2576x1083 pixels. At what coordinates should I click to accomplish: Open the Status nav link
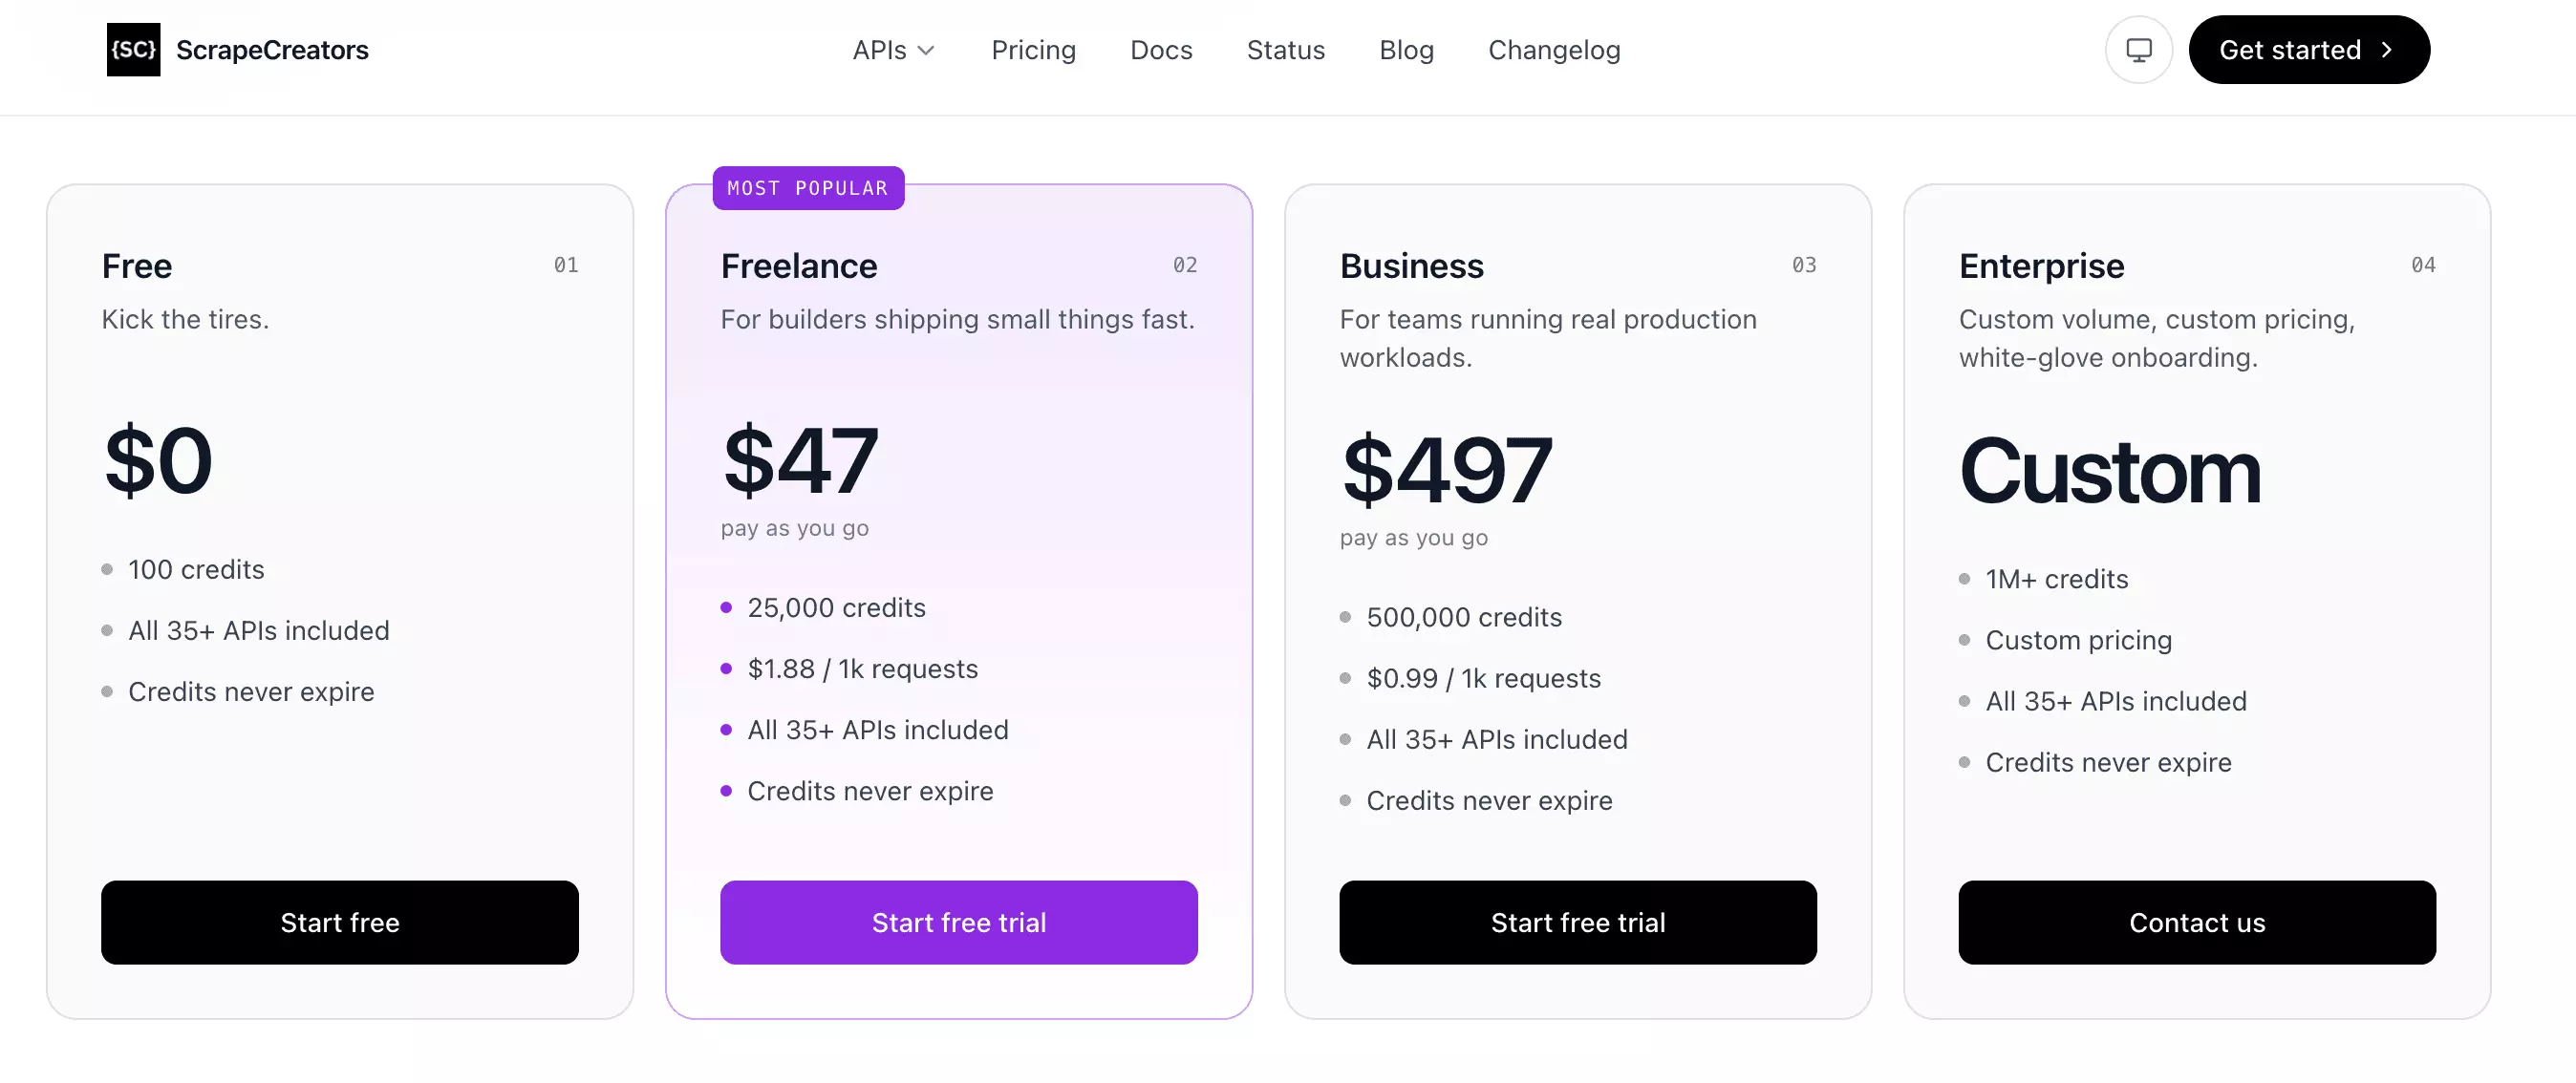tap(1285, 50)
